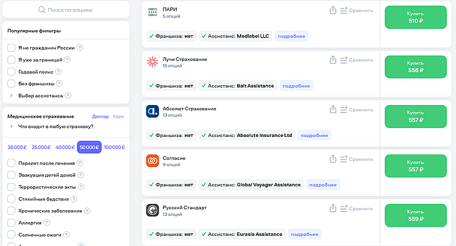Tick the Аллергия option
The height and width of the screenshot is (246, 456).
click(11, 223)
